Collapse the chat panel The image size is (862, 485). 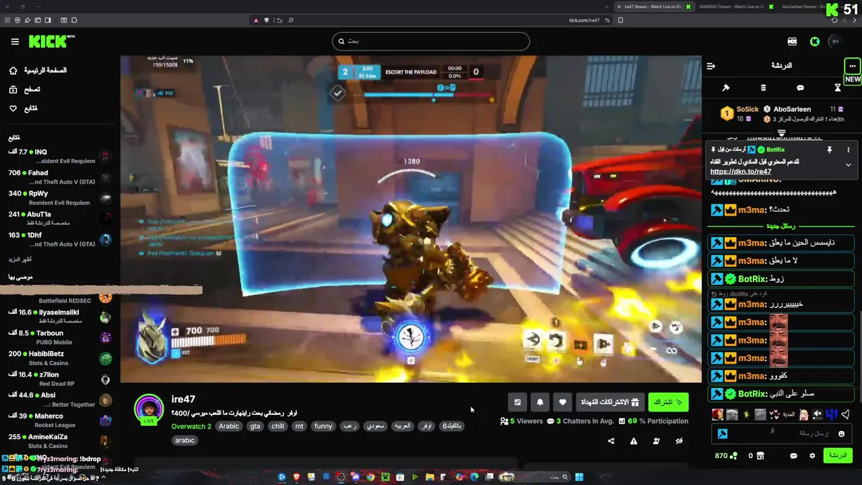pos(711,66)
